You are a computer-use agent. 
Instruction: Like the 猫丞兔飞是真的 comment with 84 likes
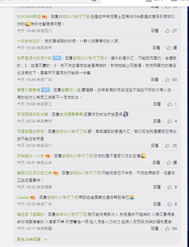[167, 229]
